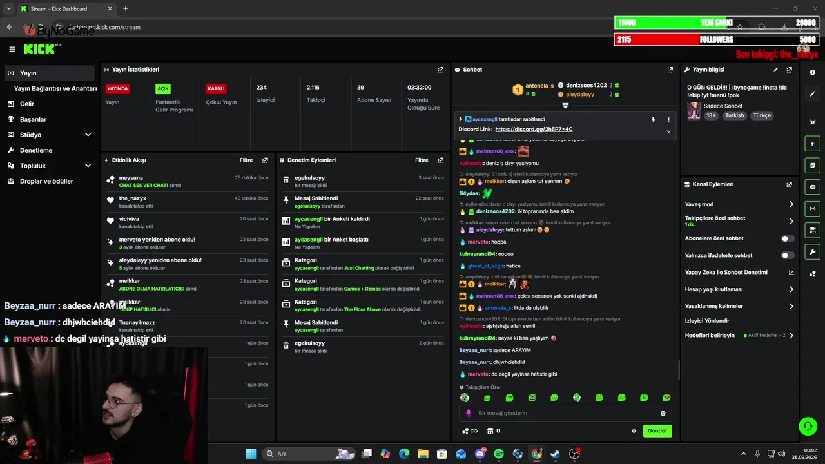Screen dimensions: 825x464
Task: Open Takipçilere özel sohbet options chevron
Action: tap(791, 221)
